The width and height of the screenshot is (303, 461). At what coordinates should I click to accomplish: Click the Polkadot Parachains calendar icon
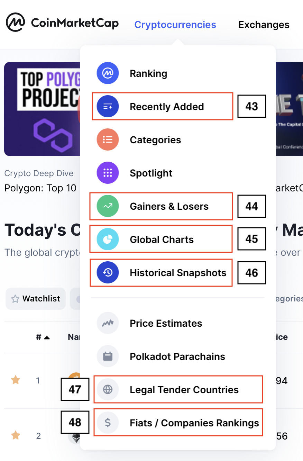point(108,356)
